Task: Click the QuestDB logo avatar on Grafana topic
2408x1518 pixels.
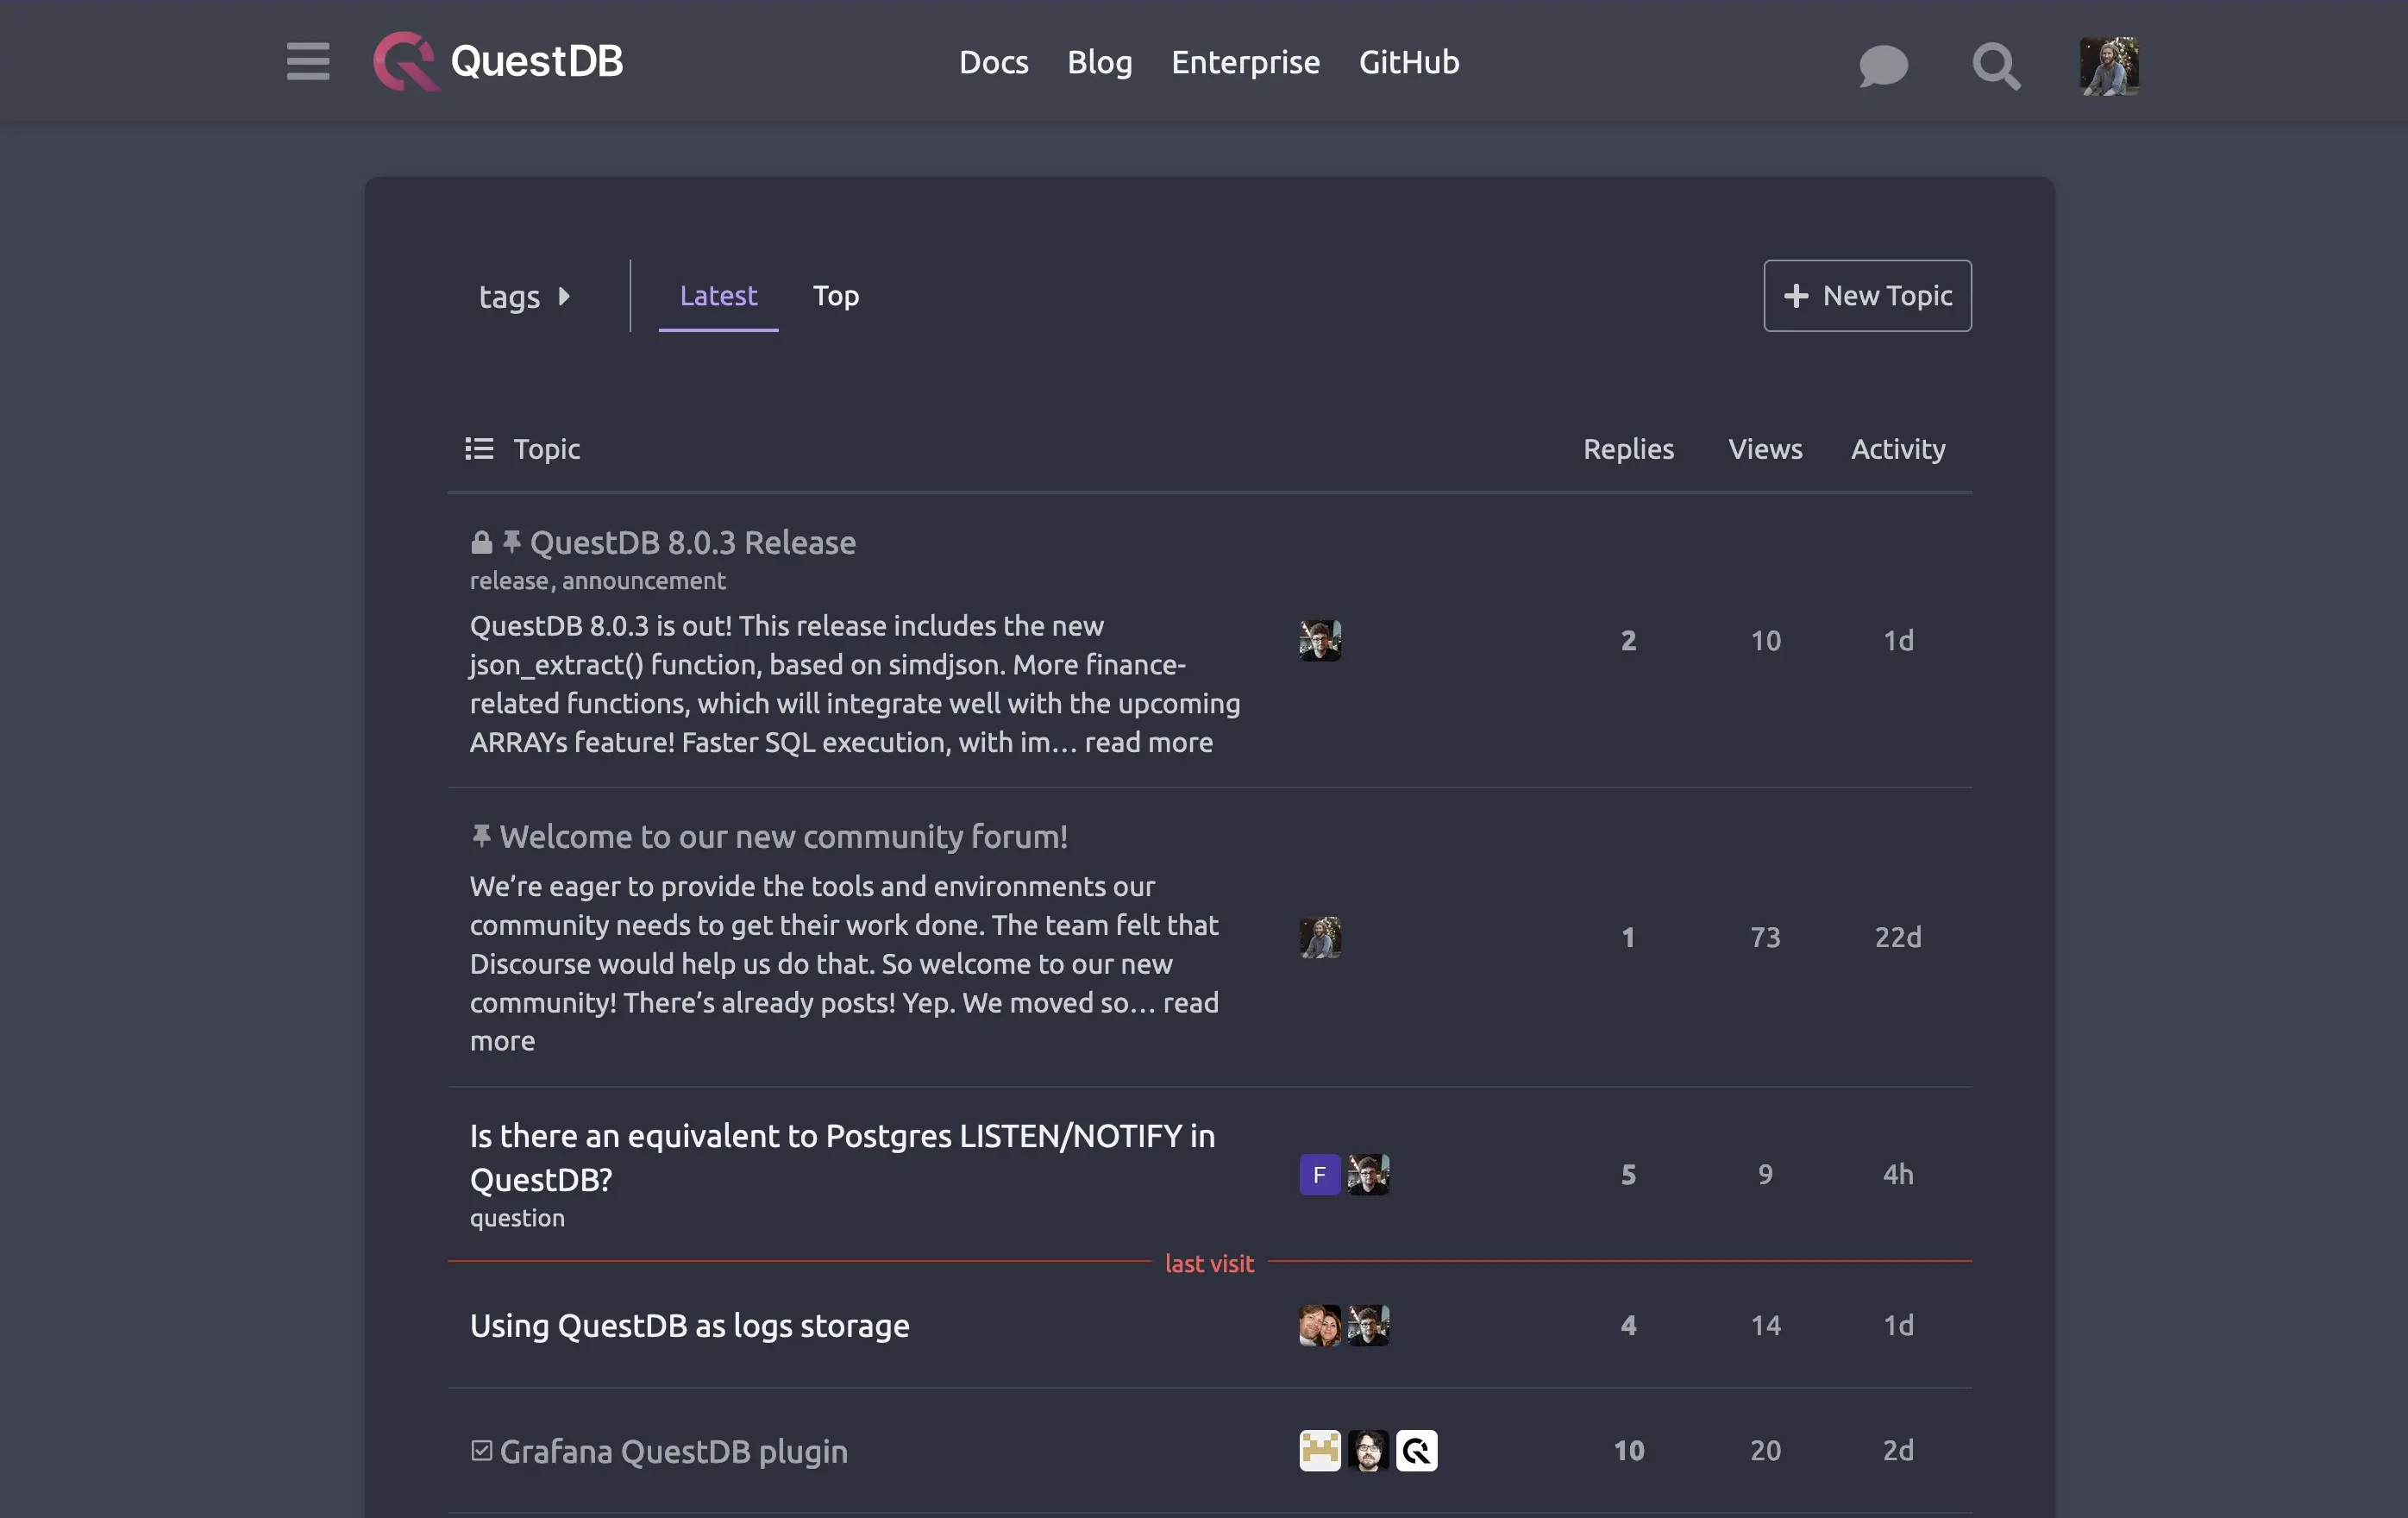Action: point(1416,1450)
